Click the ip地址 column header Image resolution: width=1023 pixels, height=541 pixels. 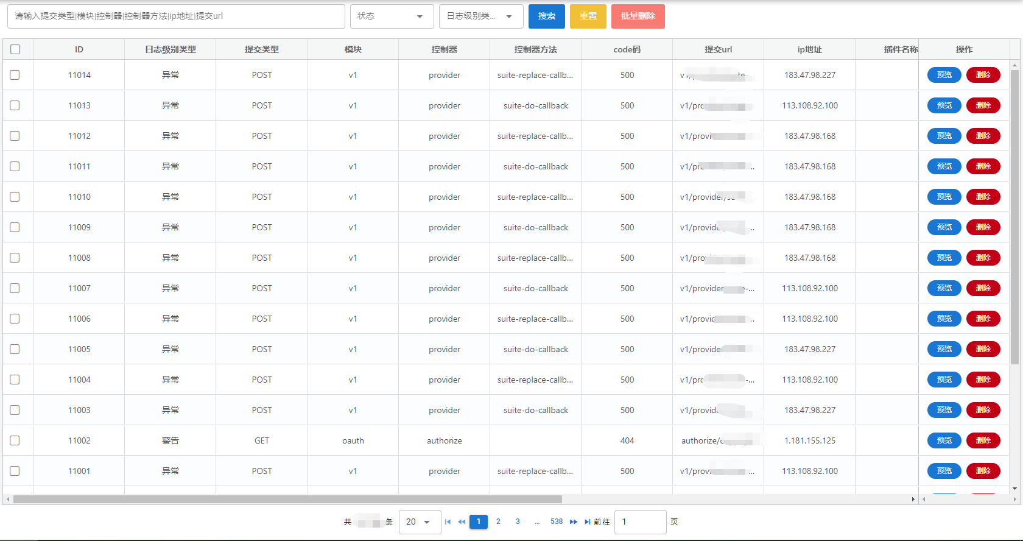(810, 49)
